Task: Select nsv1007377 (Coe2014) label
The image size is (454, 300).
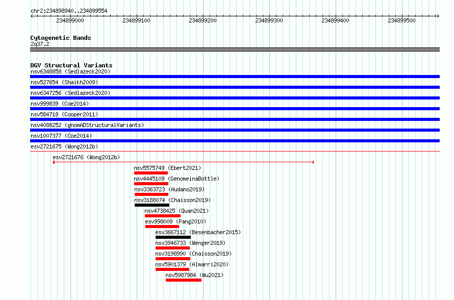Action: tap(61, 136)
